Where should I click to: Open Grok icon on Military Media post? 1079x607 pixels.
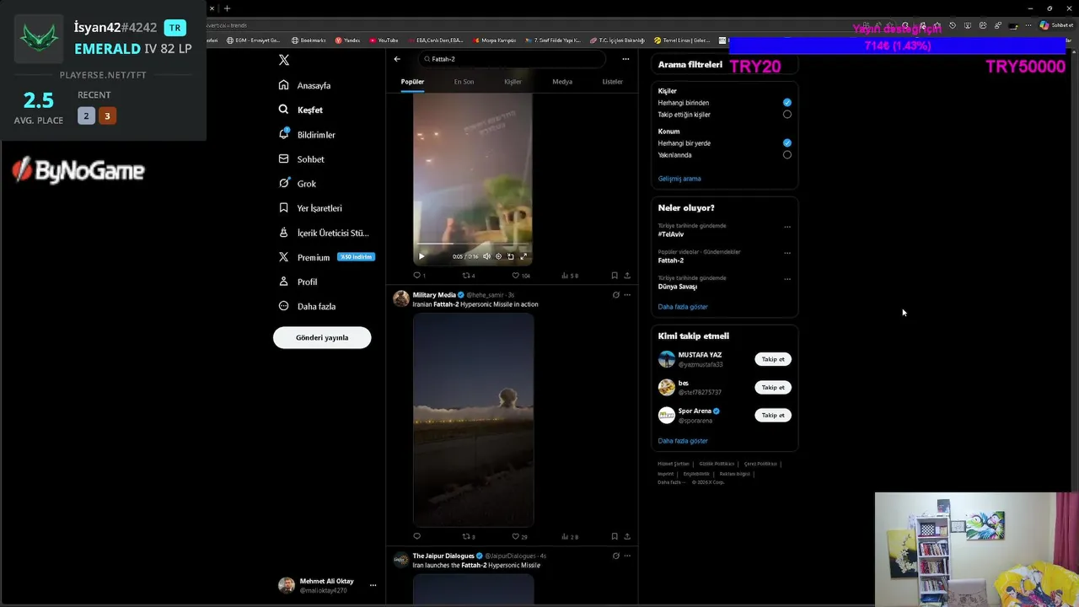(x=616, y=295)
